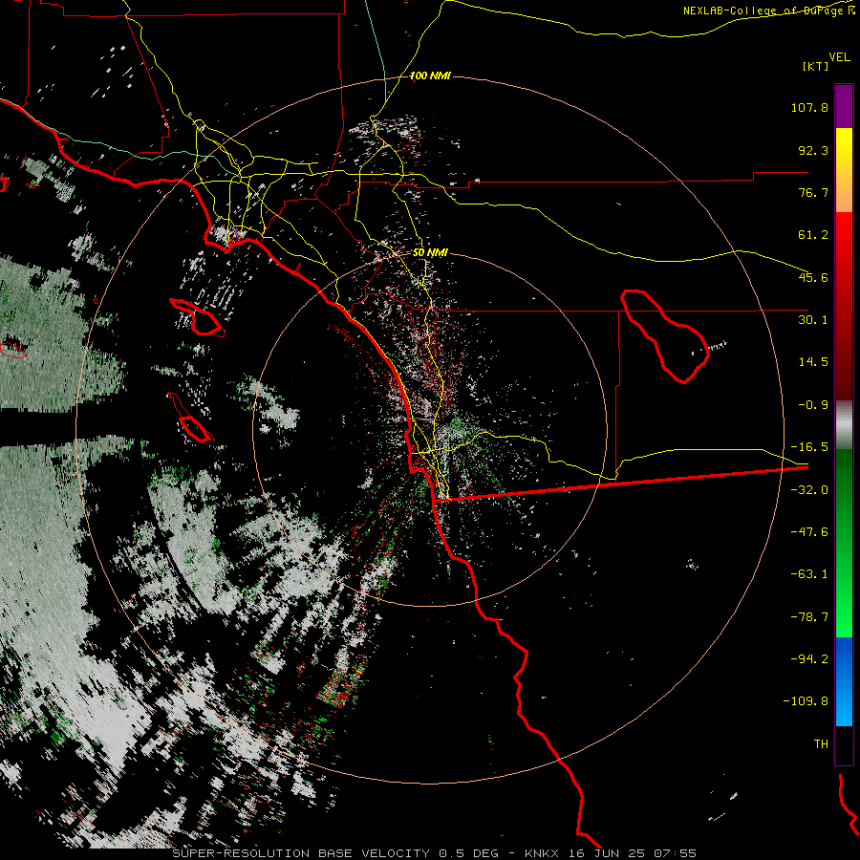Select the 61.2 legend value
This screenshot has width=860, height=860.
(x=813, y=235)
